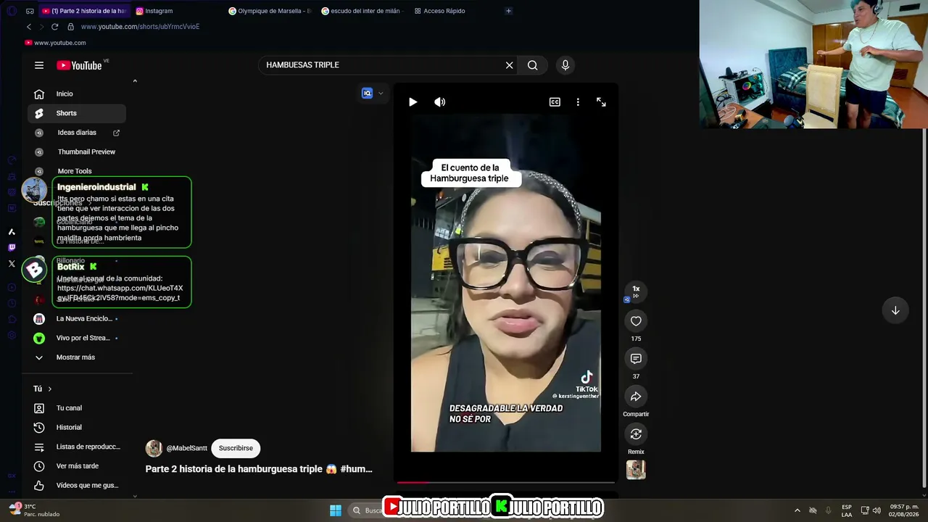Switch to the escudo del inter de milán tab
The height and width of the screenshot is (522, 928).
362,11
